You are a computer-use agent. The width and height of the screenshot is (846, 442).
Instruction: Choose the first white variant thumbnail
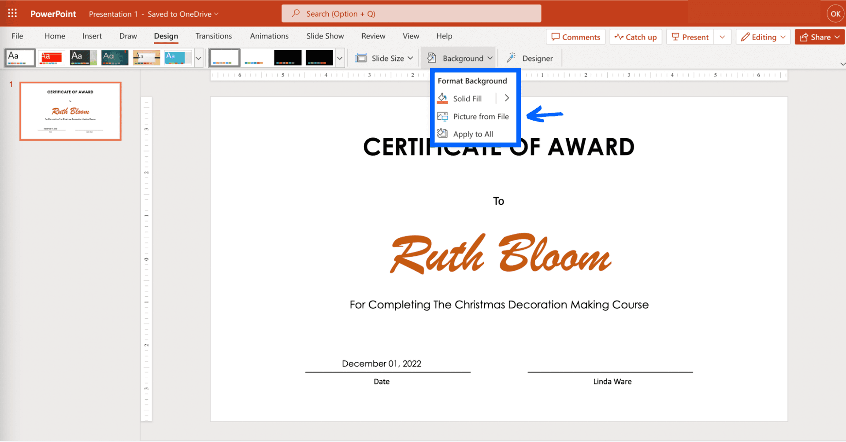coord(225,58)
